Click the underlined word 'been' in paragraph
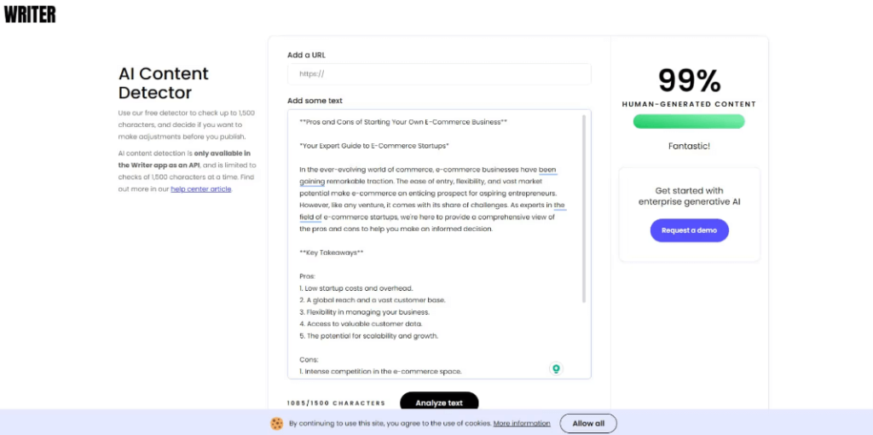Image resolution: width=873 pixels, height=435 pixels. (x=548, y=170)
